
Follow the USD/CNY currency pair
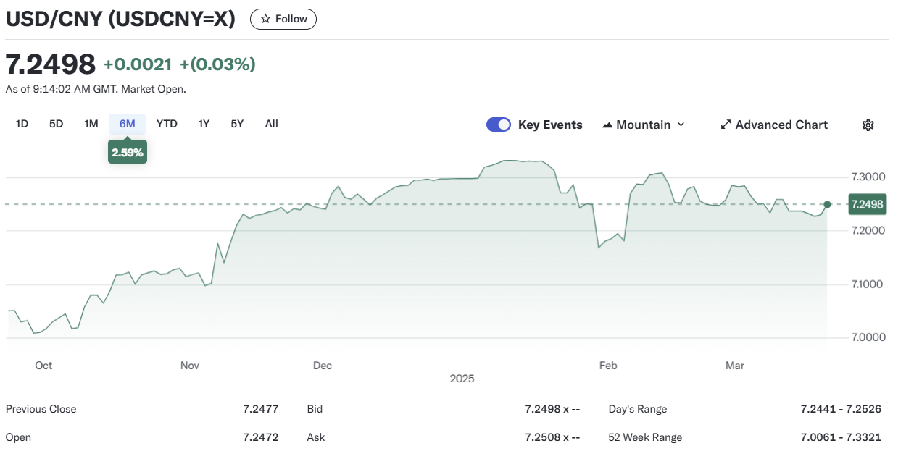283,19
